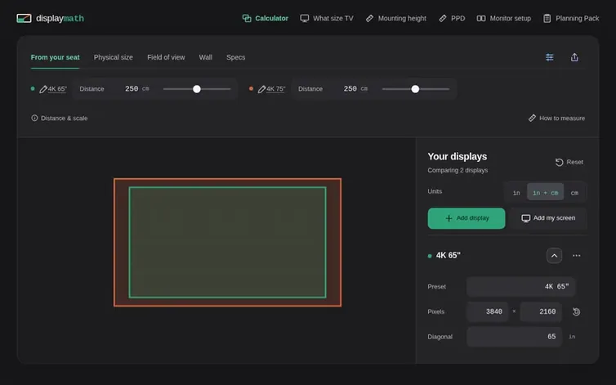This screenshot has height=385, width=616.
Task: Open the display settings sliders icon
Action: [x=549, y=57]
